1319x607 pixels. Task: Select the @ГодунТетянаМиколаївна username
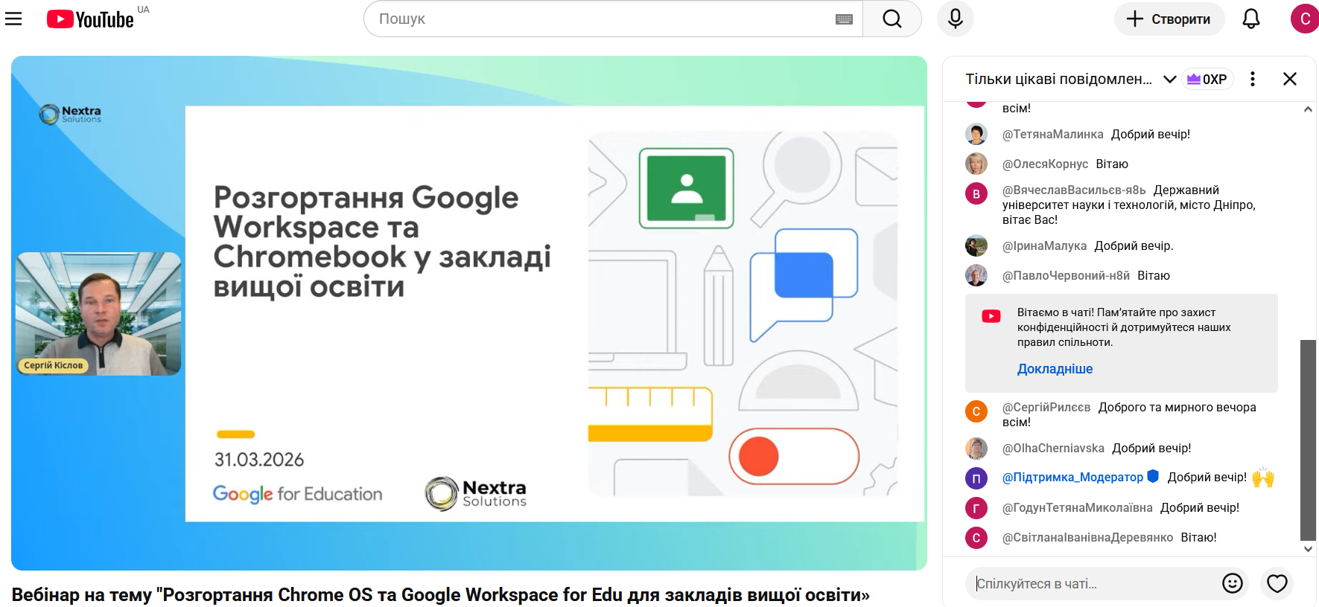1078,508
